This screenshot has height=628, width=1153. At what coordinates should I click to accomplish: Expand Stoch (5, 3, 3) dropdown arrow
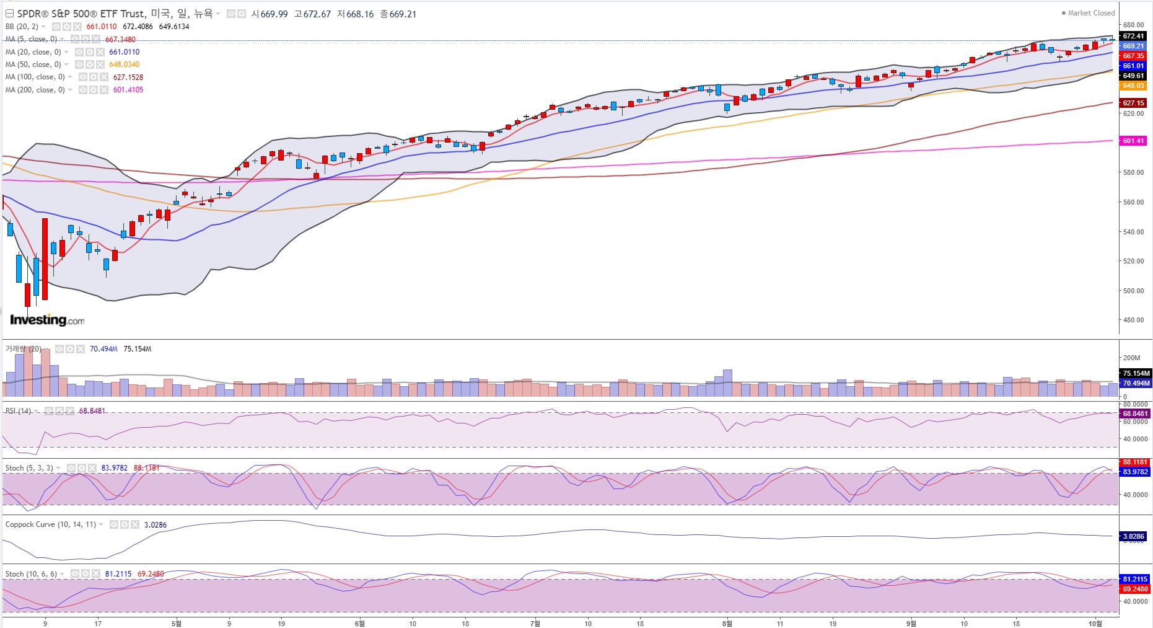[58, 468]
